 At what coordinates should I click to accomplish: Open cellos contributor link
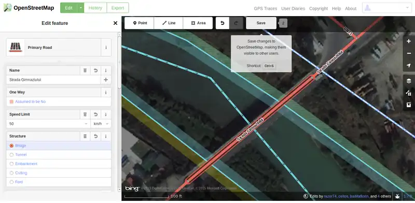click(x=343, y=196)
